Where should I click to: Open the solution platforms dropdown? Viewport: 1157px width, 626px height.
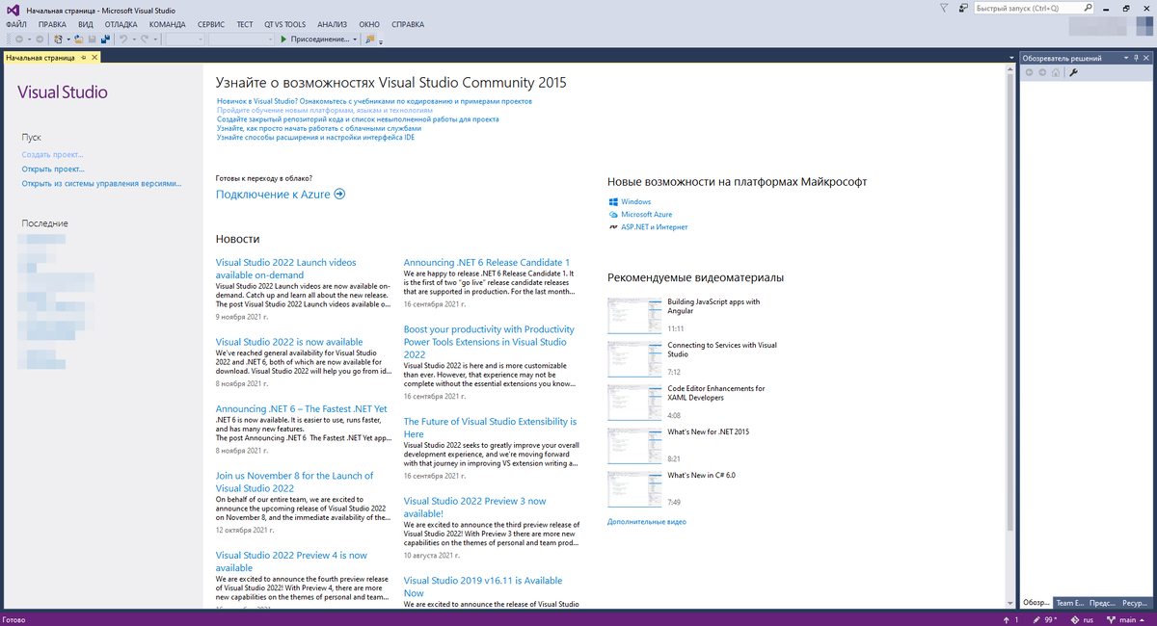click(x=241, y=39)
